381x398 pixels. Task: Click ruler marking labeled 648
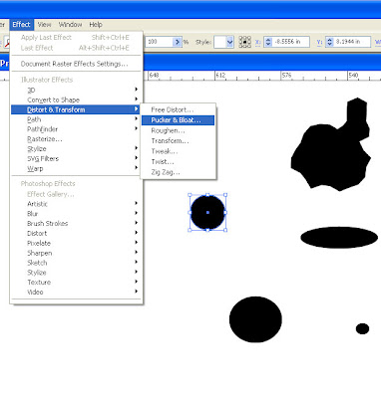pyautogui.click(x=154, y=76)
